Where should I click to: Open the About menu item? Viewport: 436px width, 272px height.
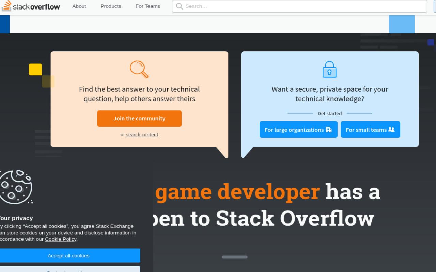[x=79, y=6]
